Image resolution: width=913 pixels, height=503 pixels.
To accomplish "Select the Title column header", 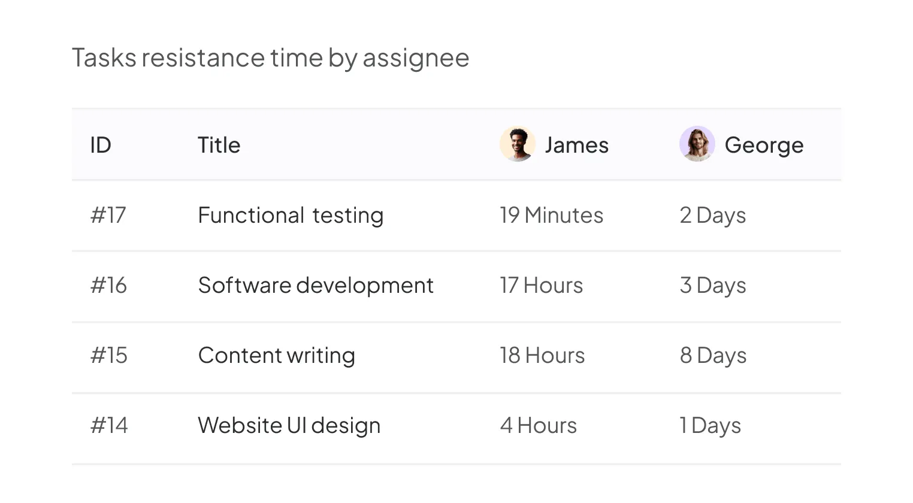I will coord(219,145).
